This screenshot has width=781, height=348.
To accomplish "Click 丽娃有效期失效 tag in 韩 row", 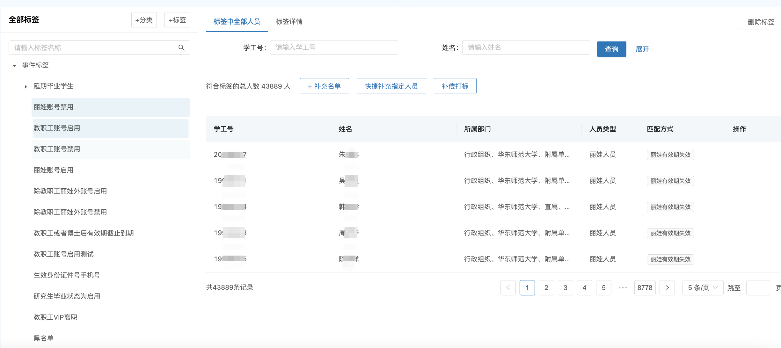I will pos(670,207).
